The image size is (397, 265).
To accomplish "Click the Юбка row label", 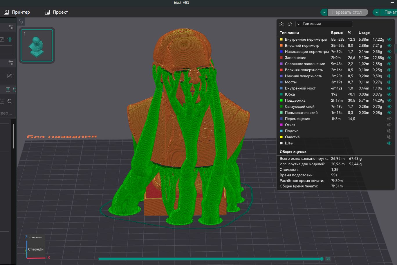I will [x=290, y=94].
